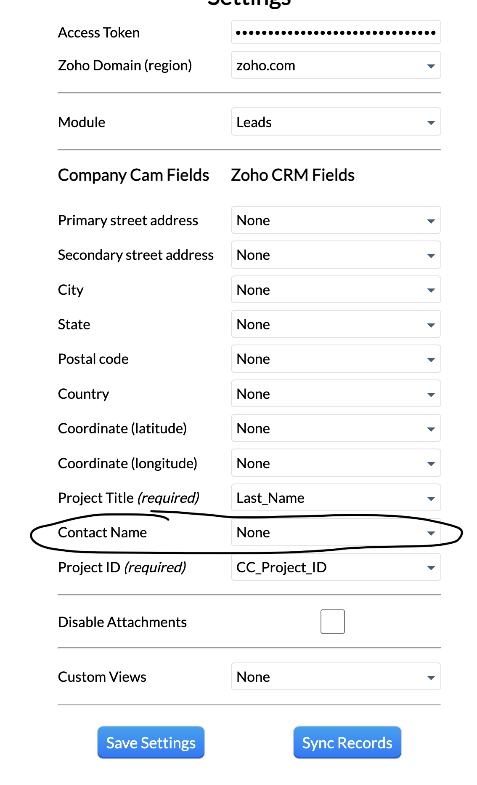
Task: Open the Zoho Domain region dropdown
Action: pyautogui.click(x=336, y=65)
